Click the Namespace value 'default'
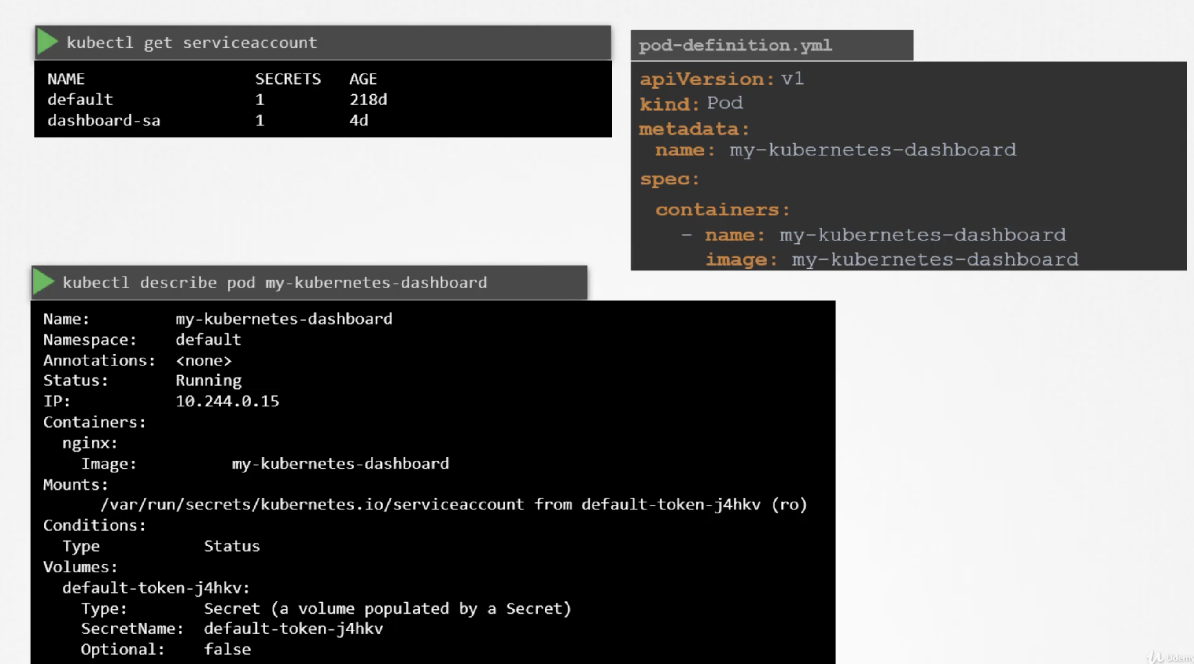The height and width of the screenshot is (664, 1194). [x=208, y=340]
